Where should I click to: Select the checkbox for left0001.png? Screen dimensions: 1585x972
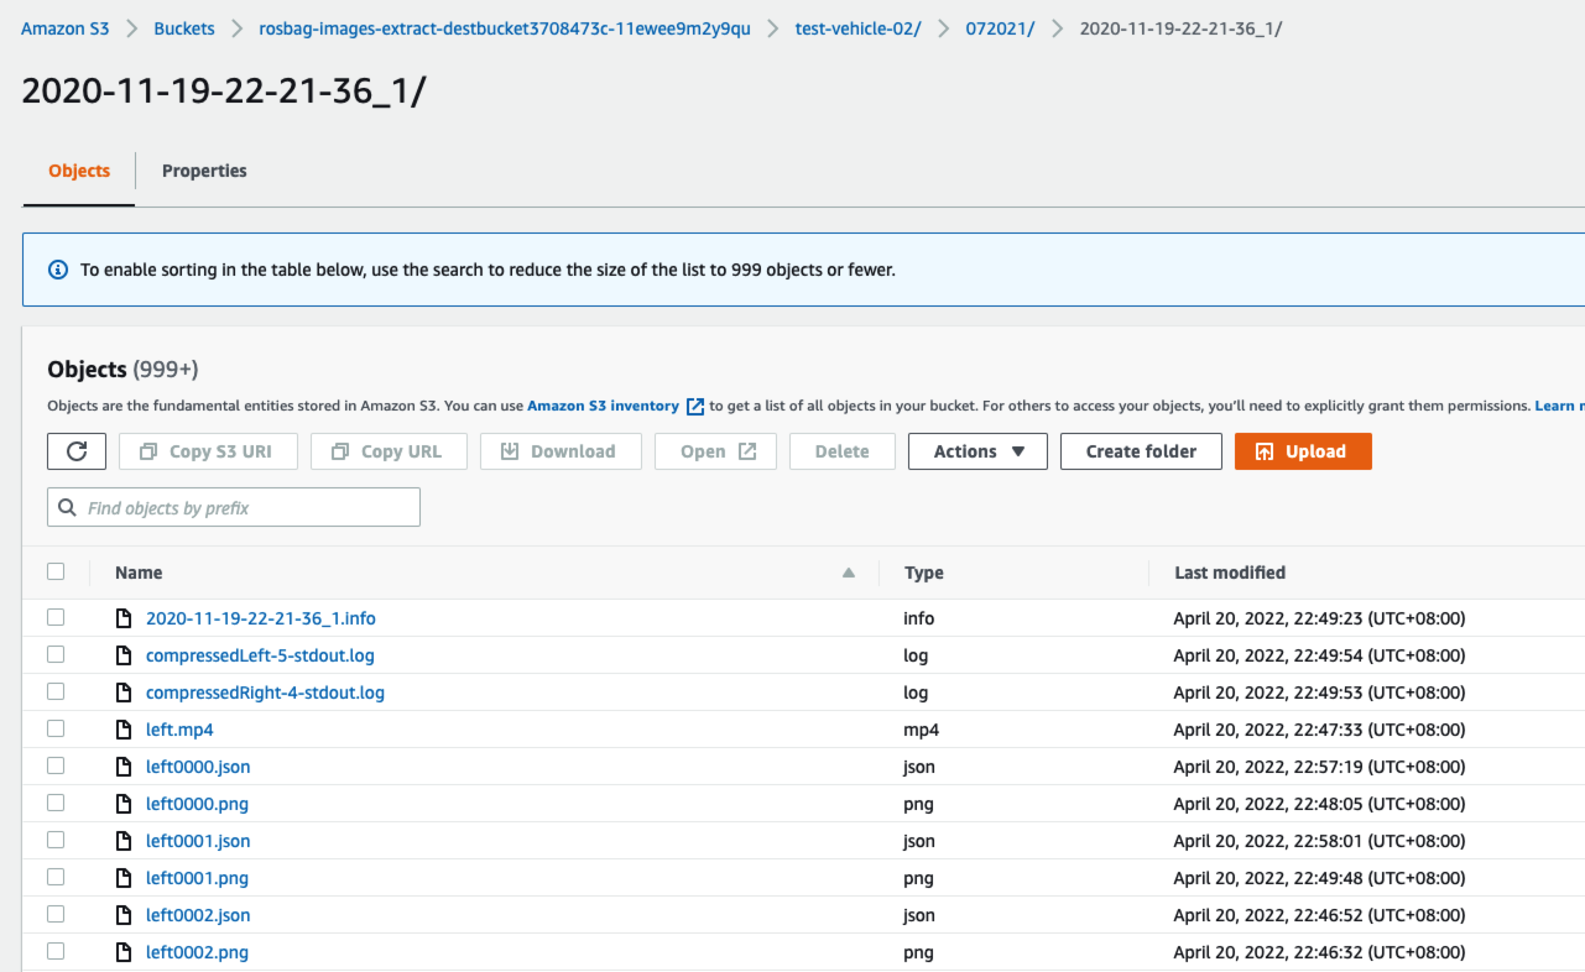56,877
